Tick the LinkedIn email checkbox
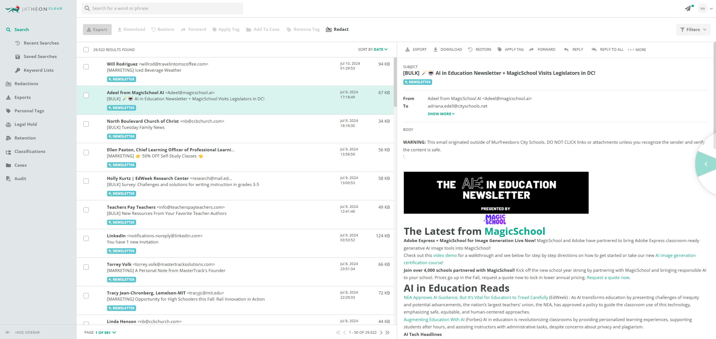Viewport: 716px width, 339px height. [x=86, y=238]
